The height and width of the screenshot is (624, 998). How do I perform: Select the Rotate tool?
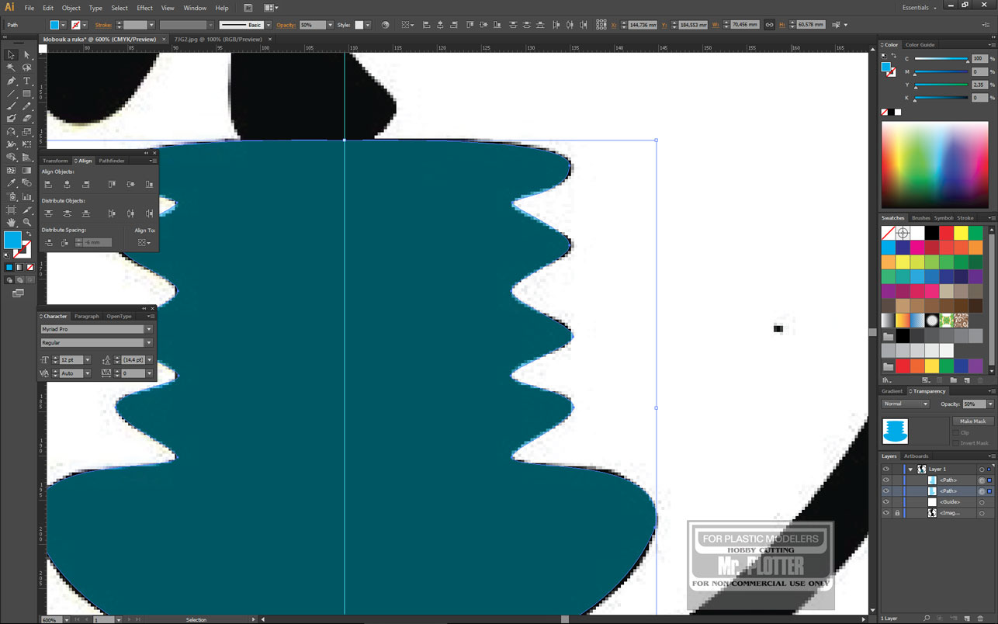11,132
